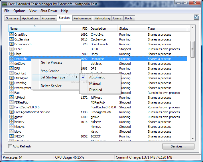Switch to the Networking tab

click(102, 18)
